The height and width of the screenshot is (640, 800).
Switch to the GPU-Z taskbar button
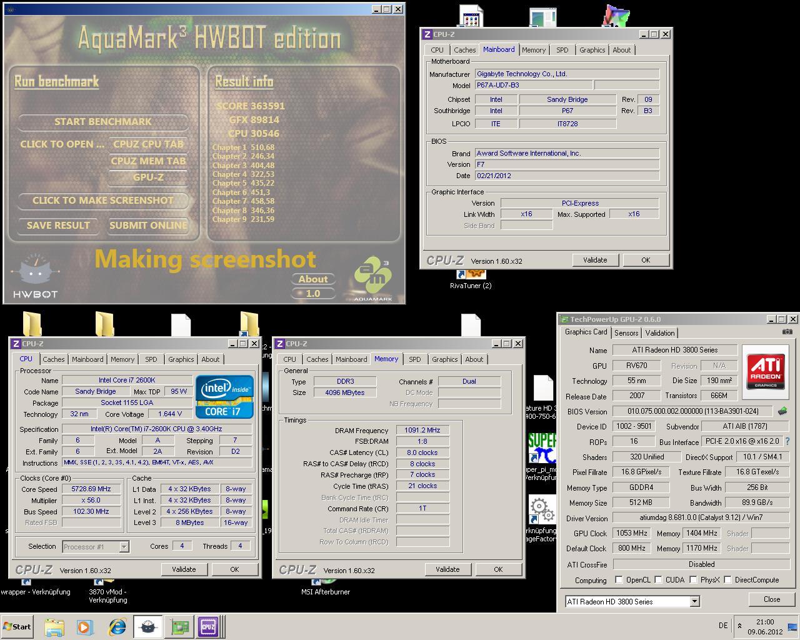(x=180, y=627)
